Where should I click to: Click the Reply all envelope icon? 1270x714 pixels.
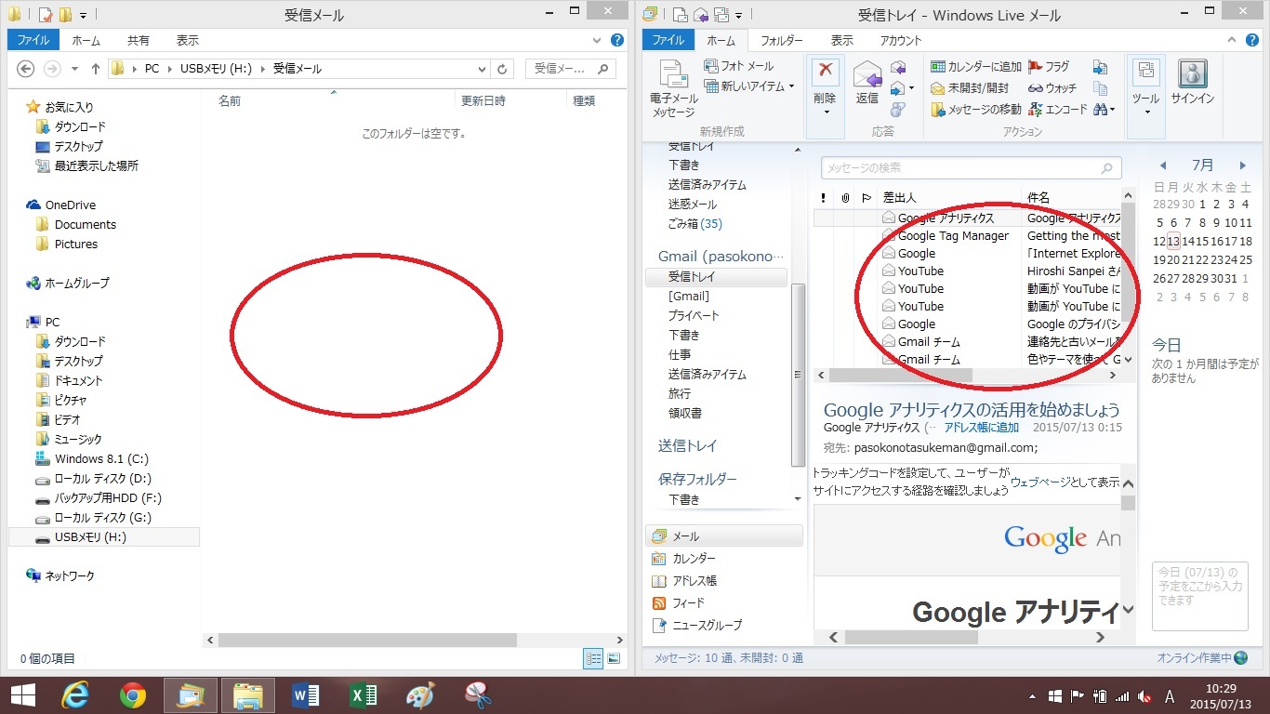point(898,67)
